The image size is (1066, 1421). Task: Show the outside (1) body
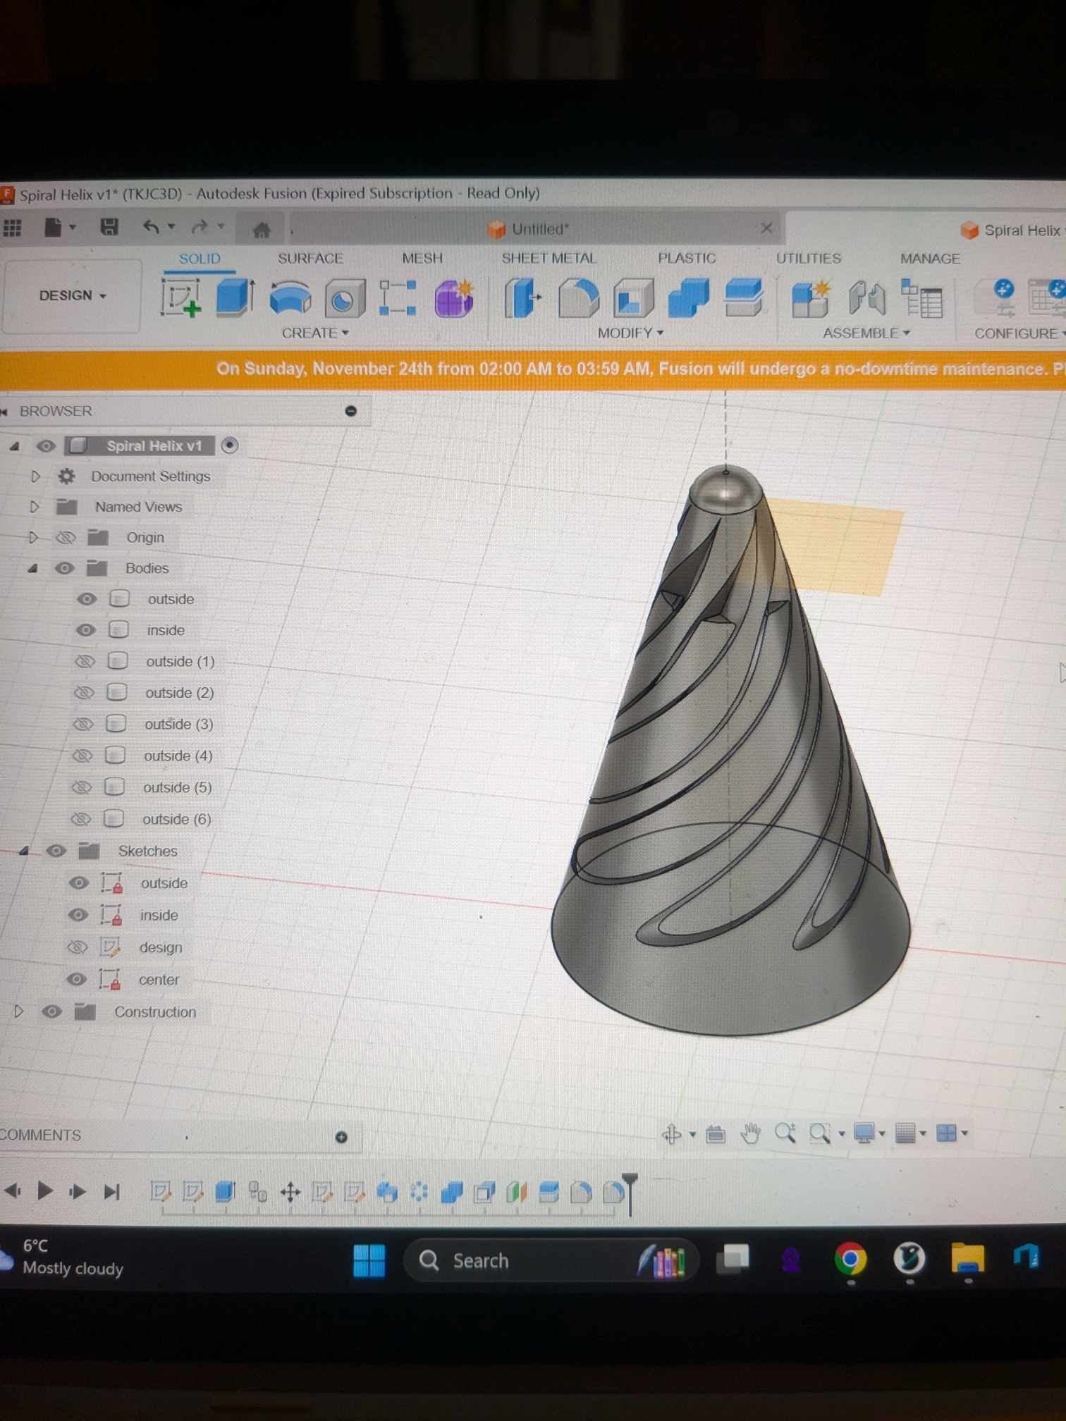[85, 661]
